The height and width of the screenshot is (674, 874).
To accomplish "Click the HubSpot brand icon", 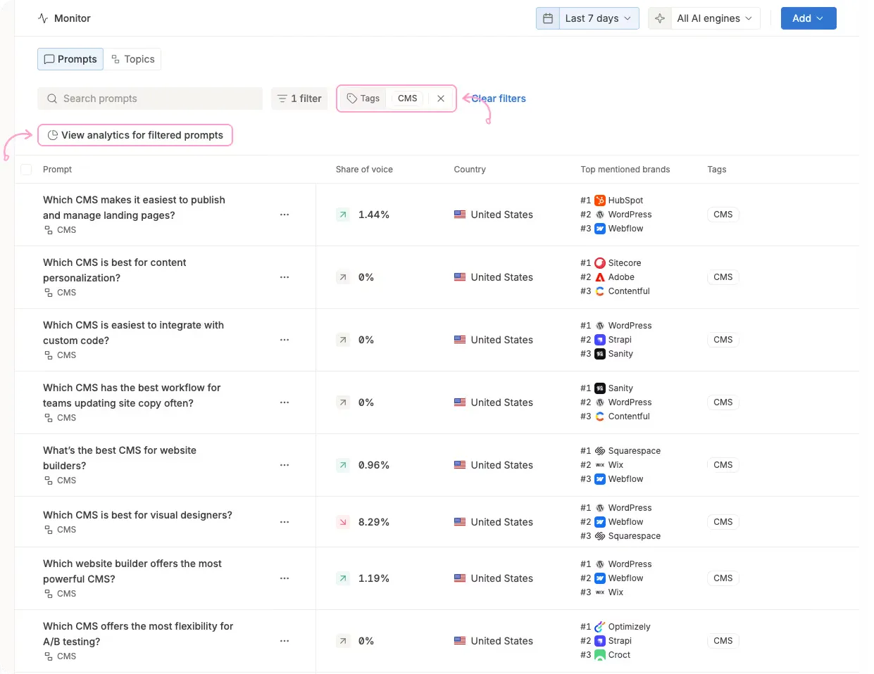I will (x=600, y=201).
